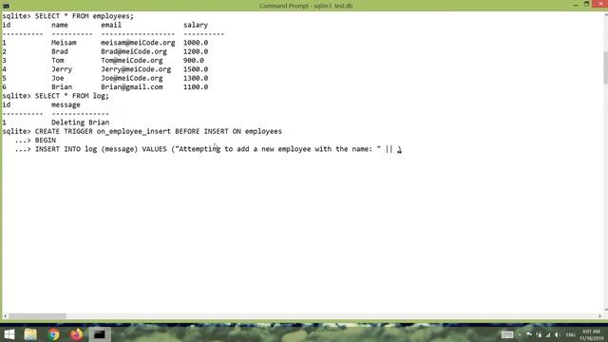The height and width of the screenshot is (342, 608).
Task: Click the name 'Jerry' in the table
Action: click(62, 69)
